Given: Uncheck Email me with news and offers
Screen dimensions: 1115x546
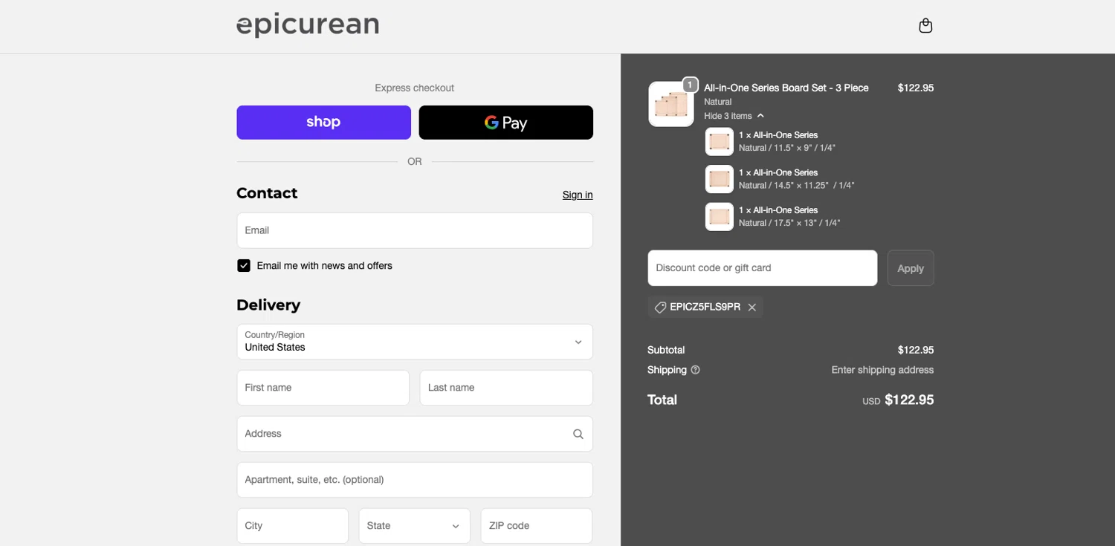Looking at the screenshot, I should pyautogui.click(x=244, y=266).
